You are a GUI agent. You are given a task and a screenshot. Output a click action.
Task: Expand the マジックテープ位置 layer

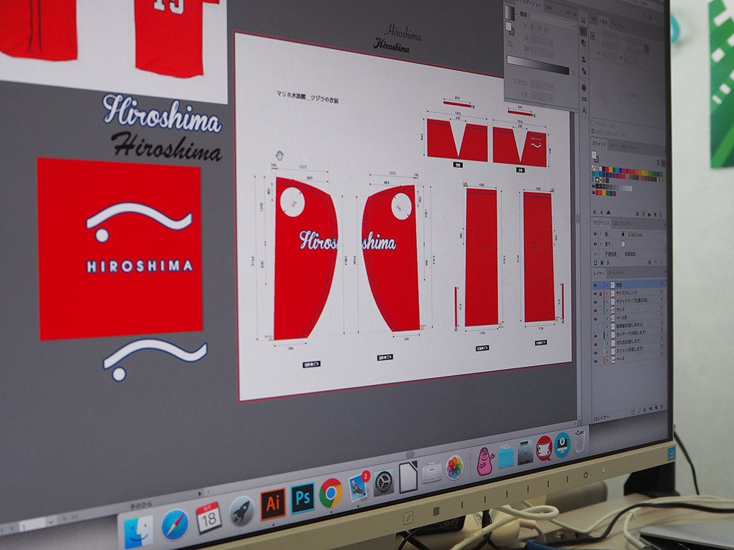pyautogui.click(x=607, y=301)
